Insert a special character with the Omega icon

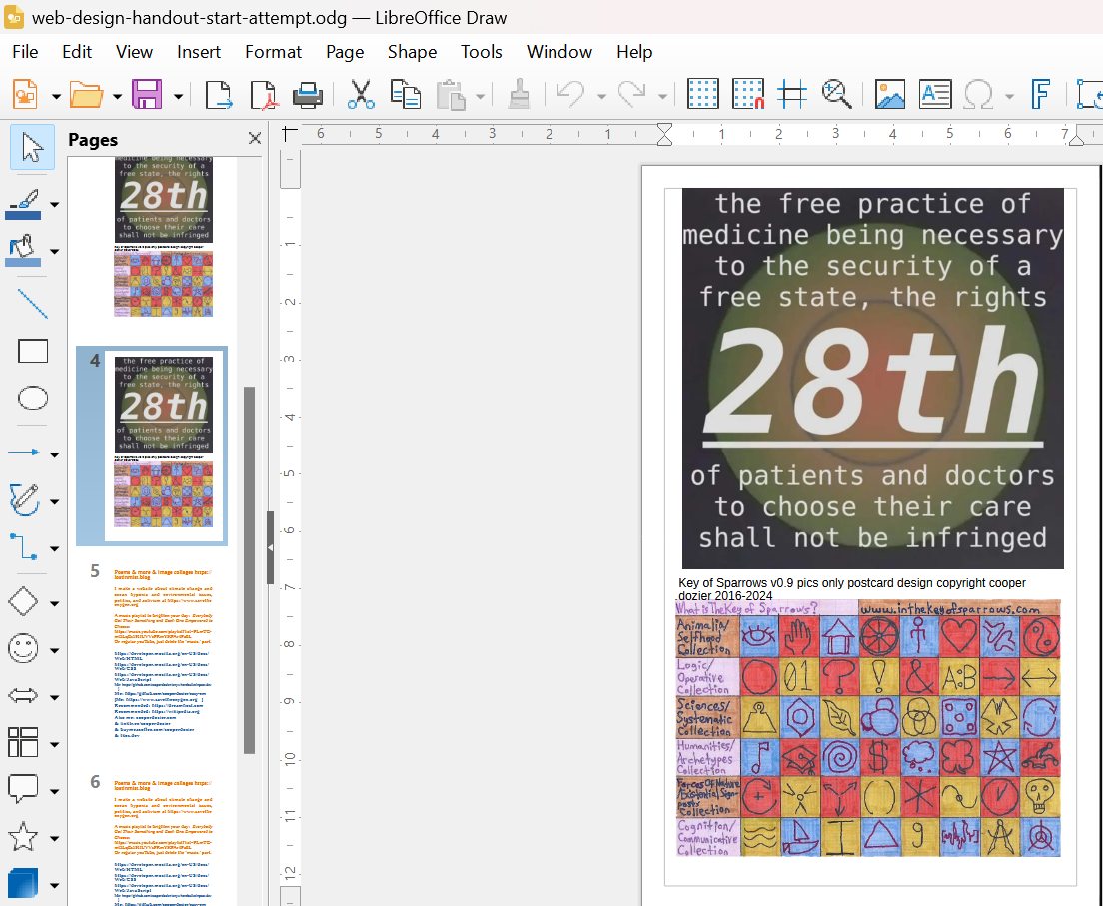coord(978,94)
